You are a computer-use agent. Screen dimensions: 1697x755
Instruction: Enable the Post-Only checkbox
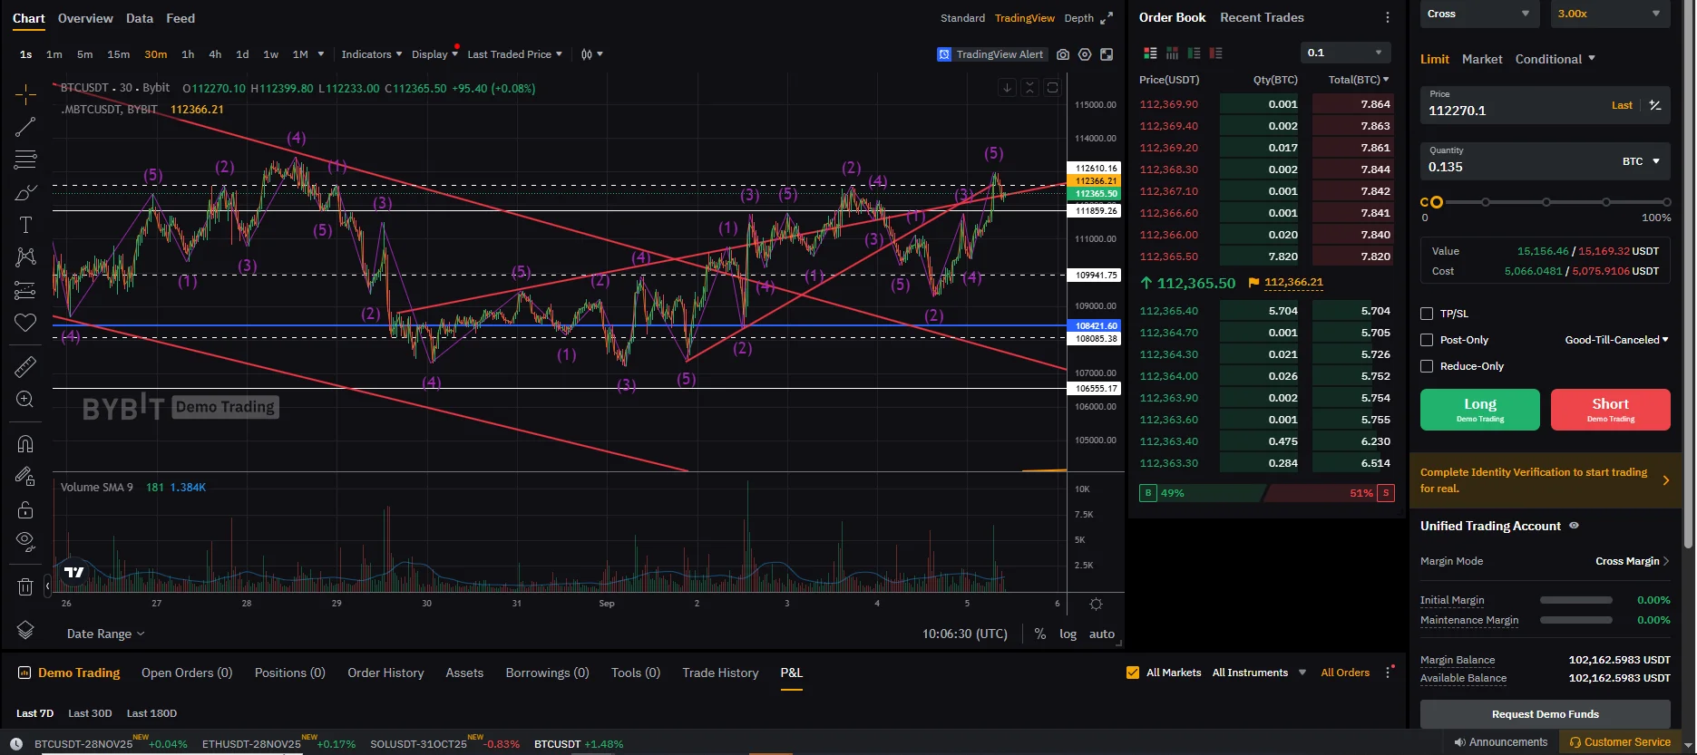pos(1427,340)
